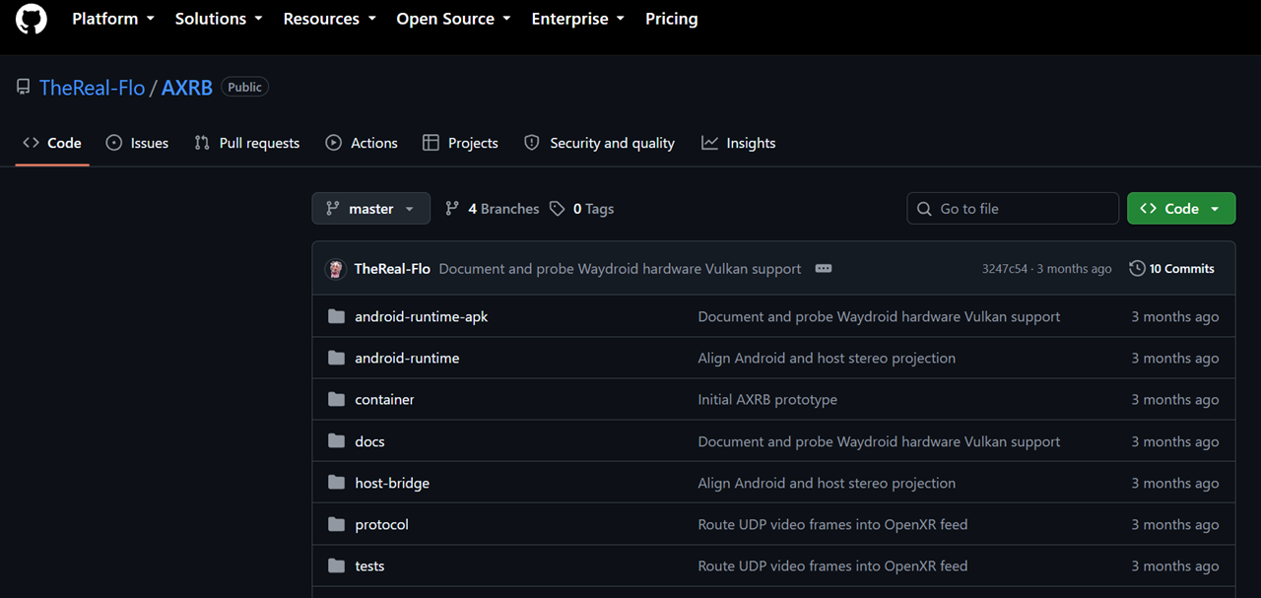The width and height of the screenshot is (1261, 598).
Task: Open protocol's Route UDP video frames commit
Action: tap(832, 524)
